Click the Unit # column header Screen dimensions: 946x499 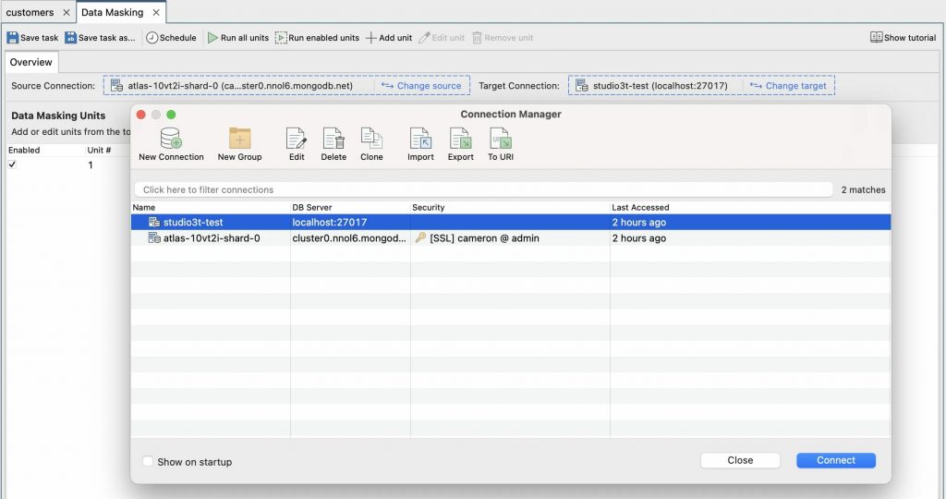click(99, 150)
